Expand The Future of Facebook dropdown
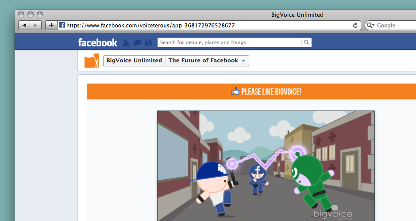The image size is (416, 221). point(207,61)
